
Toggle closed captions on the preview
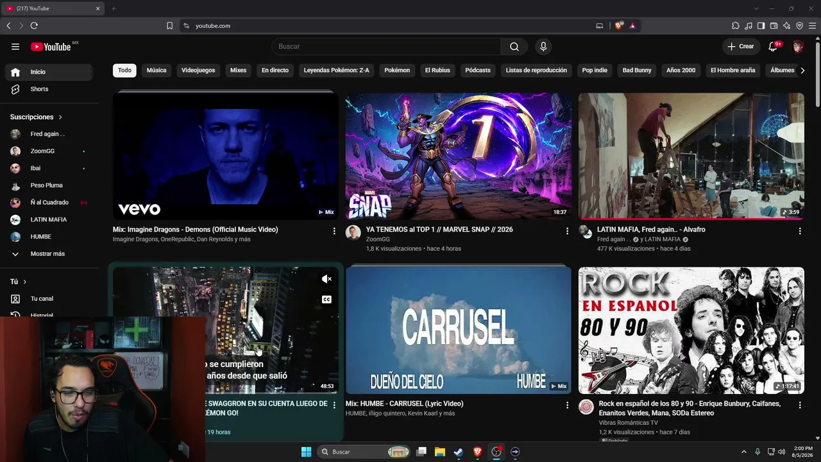coord(326,300)
